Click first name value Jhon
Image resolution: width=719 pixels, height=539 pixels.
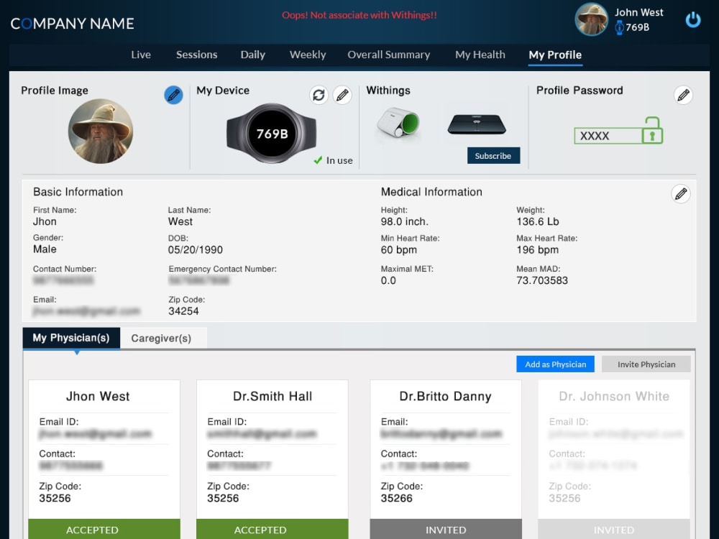click(x=45, y=221)
